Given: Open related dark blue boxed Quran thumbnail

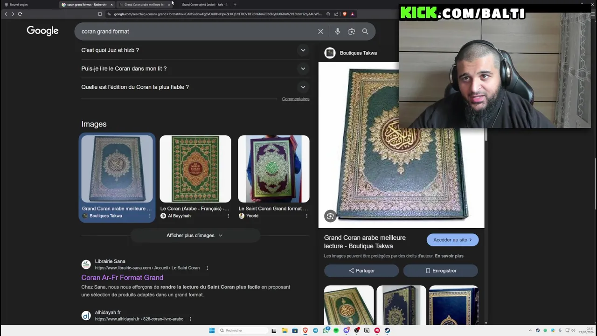Looking at the screenshot, I should (401, 305).
